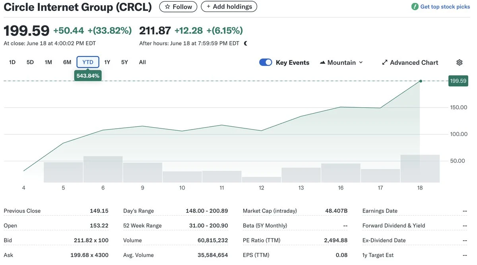The height and width of the screenshot is (265, 477).
Task: Switch to the 1D chart range
Action: pos(12,62)
